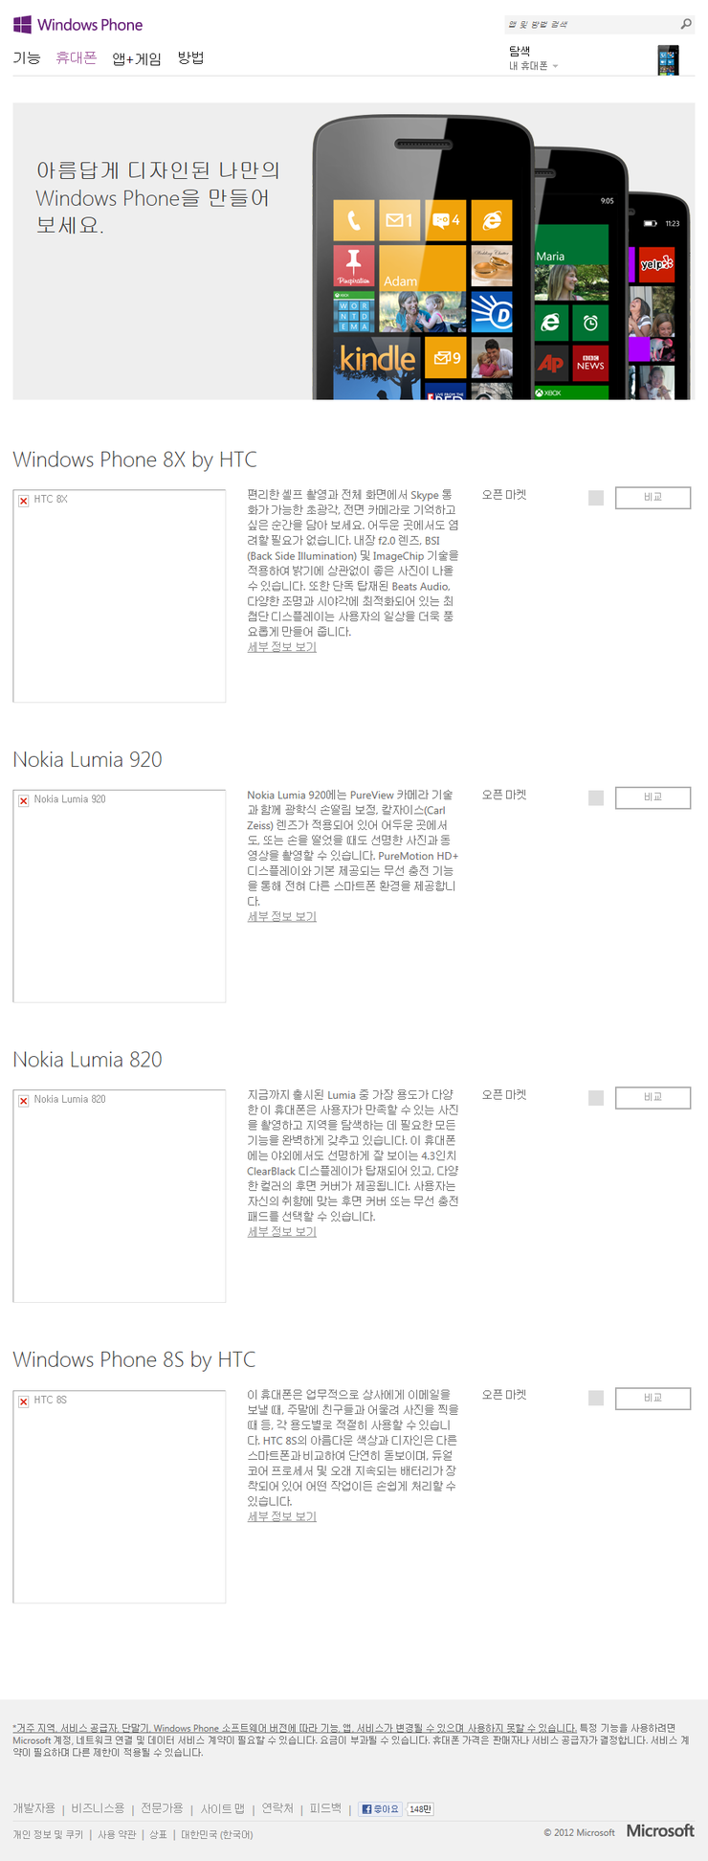Click into the app search field
Viewport: 708px width, 1861px height.
point(591,24)
